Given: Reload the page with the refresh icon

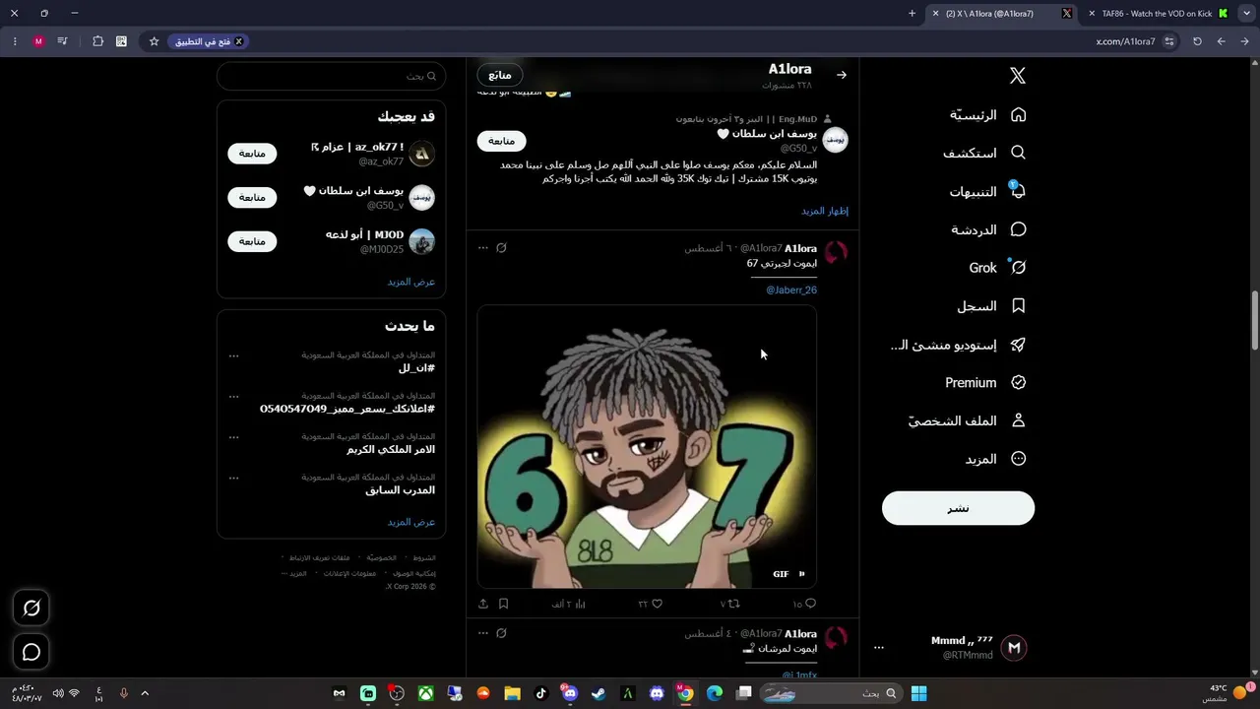Looking at the screenshot, I should 1197,41.
